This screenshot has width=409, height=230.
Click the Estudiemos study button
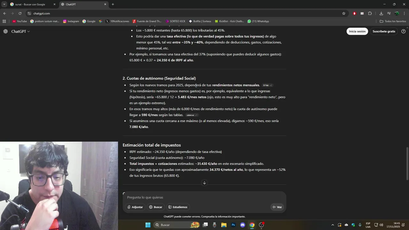click(178, 207)
